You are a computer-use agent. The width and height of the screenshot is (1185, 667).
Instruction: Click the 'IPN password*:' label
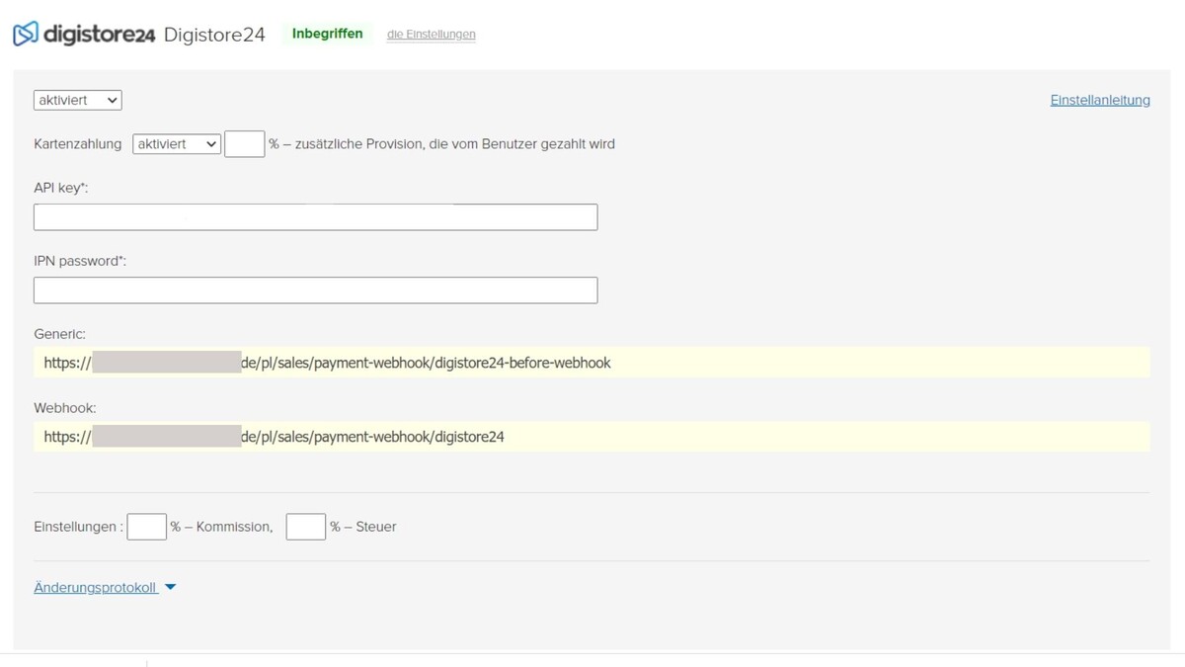tap(80, 261)
